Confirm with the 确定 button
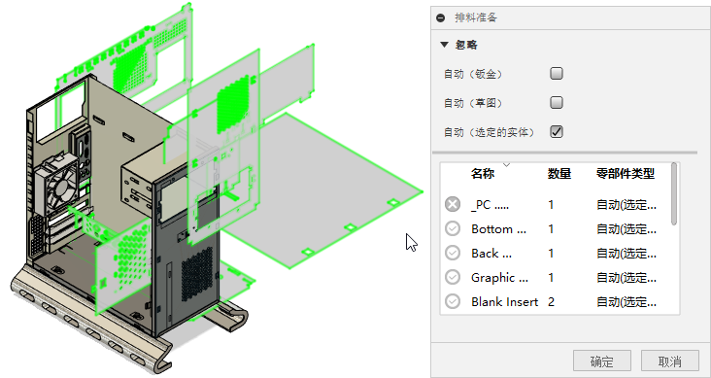This screenshot has width=711, height=378. coord(601,361)
